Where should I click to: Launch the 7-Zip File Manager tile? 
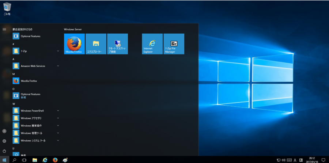[x=174, y=44]
